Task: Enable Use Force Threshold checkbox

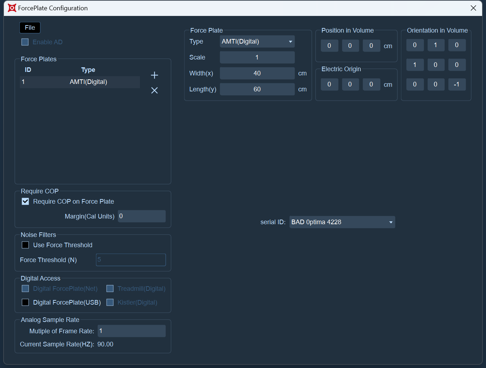Action: 26,245
